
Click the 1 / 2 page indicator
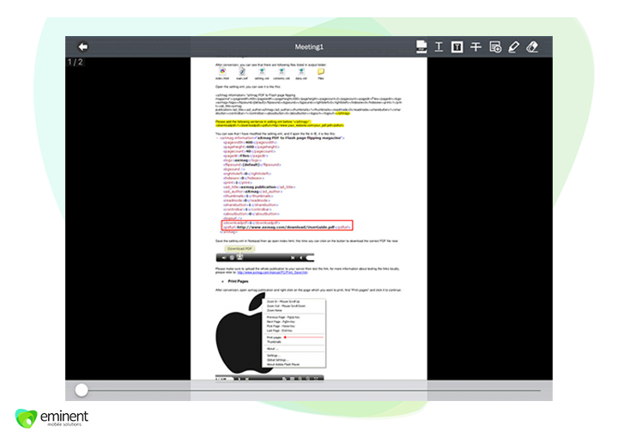pyautogui.click(x=76, y=62)
